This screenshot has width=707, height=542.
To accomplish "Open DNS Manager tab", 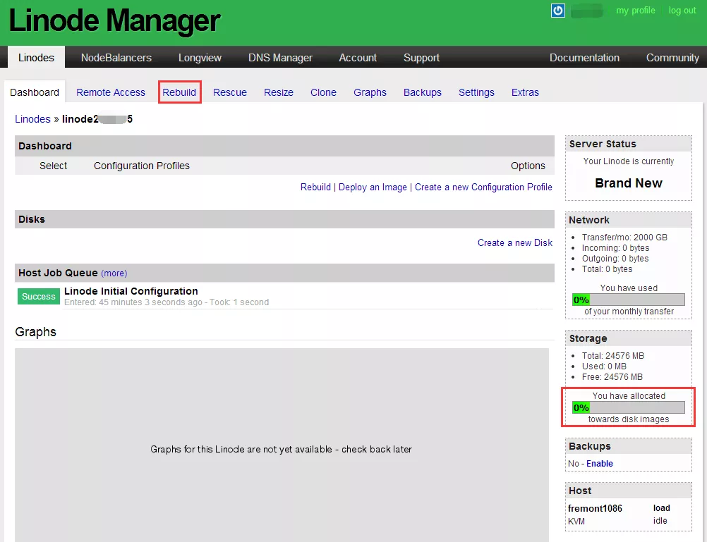I will pyautogui.click(x=280, y=58).
